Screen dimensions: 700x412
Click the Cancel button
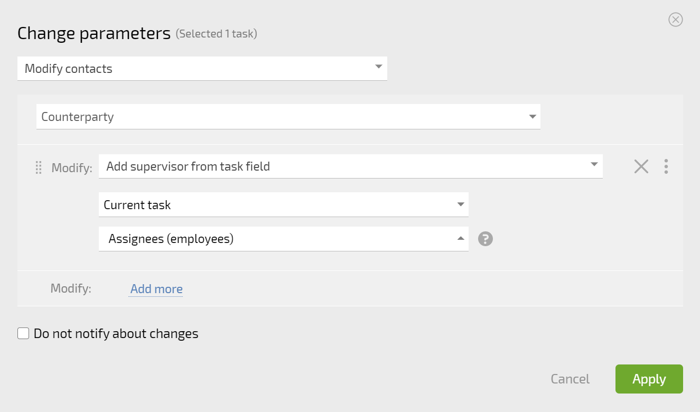(x=570, y=379)
